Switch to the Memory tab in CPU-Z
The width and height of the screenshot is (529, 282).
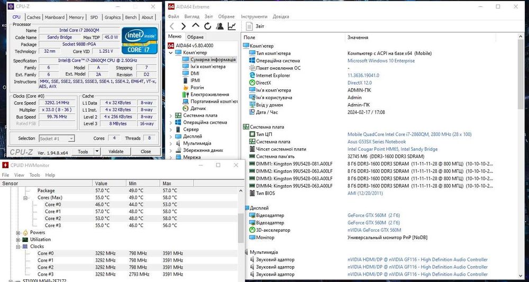(x=76, y=17)
